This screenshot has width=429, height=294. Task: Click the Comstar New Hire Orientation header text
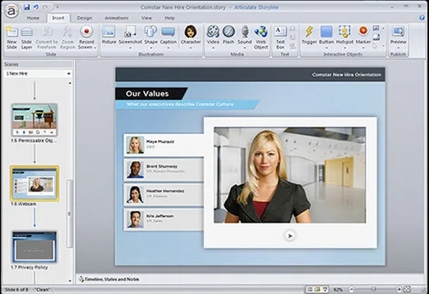click(x=346, y=75)
